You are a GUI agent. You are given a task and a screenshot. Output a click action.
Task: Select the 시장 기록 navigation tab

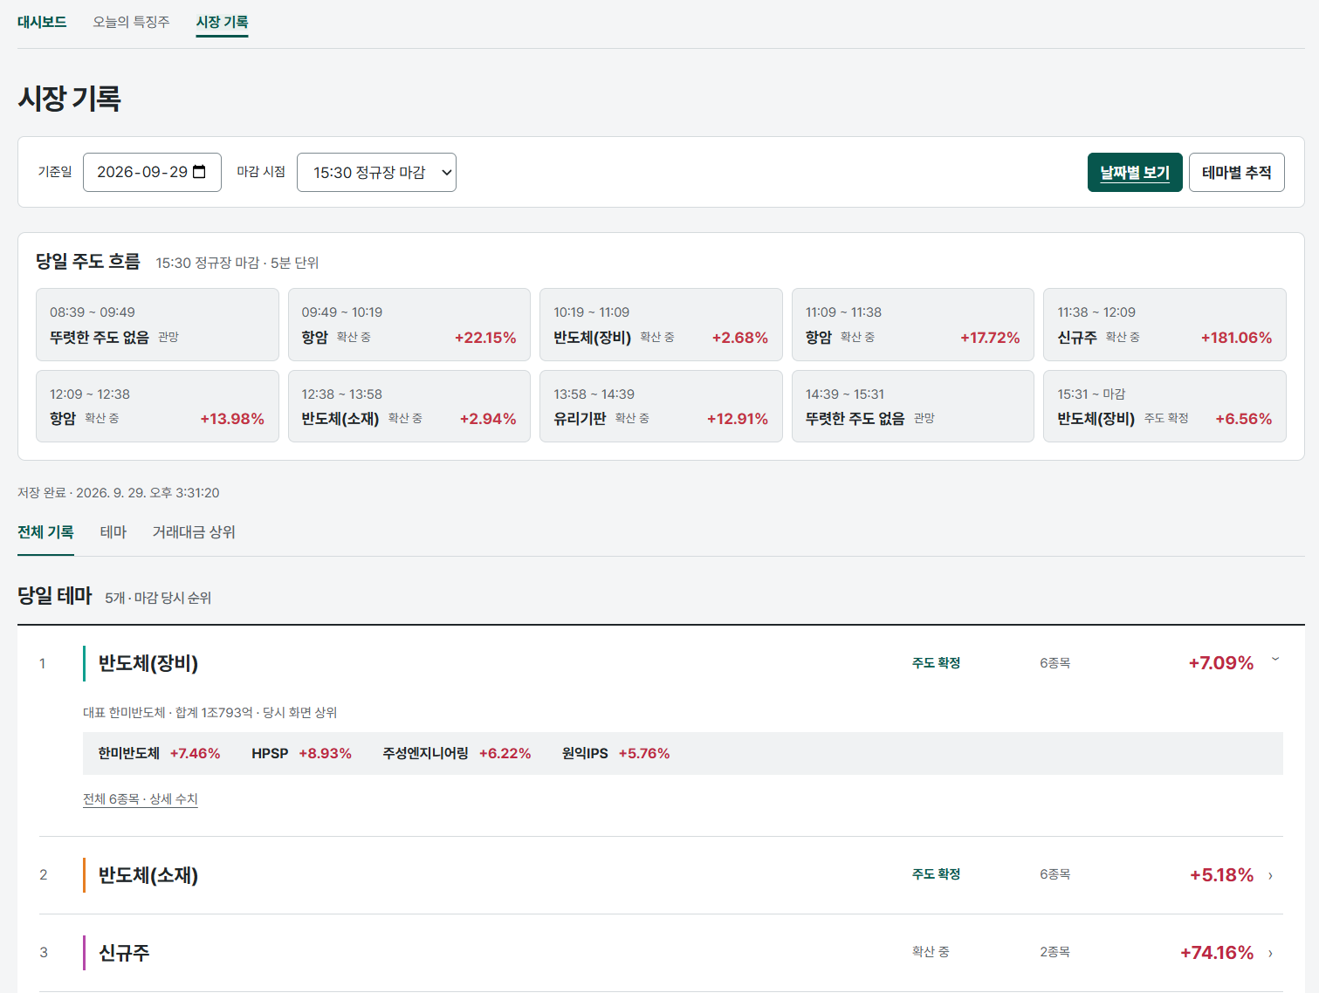[x=222, y=22]
